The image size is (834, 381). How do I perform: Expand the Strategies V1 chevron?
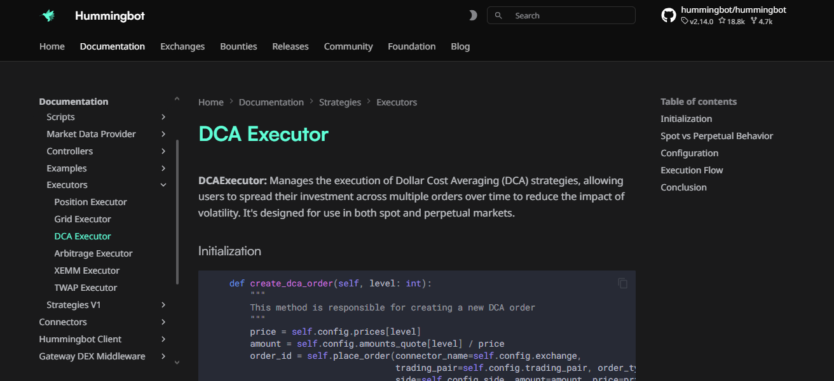tap(163, 305)
